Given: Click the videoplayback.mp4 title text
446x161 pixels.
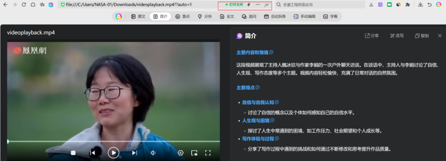Looking at the screenshot, I should pos(31,33).
